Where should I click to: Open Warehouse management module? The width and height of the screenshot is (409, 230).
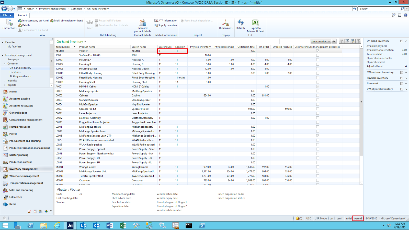pyautogui.click(x=24, y=176)
